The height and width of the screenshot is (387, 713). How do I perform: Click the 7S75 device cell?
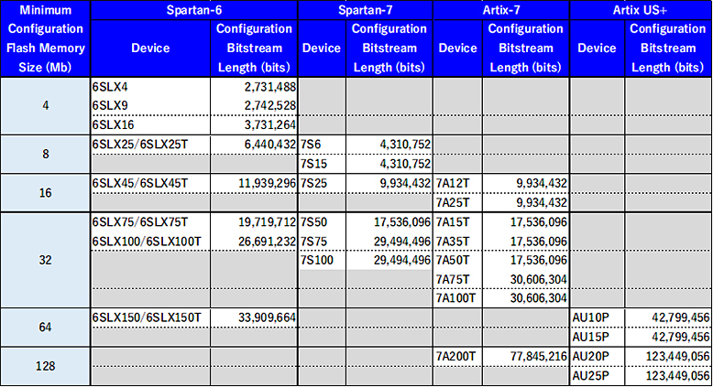click(x=322, y=242)
